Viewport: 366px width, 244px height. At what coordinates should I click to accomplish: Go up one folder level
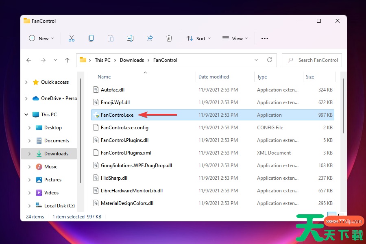coord(68,60)
